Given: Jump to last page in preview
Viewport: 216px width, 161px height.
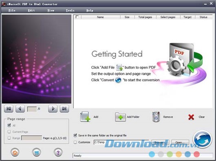Looking at the screenshot, I should coord(64,109).
